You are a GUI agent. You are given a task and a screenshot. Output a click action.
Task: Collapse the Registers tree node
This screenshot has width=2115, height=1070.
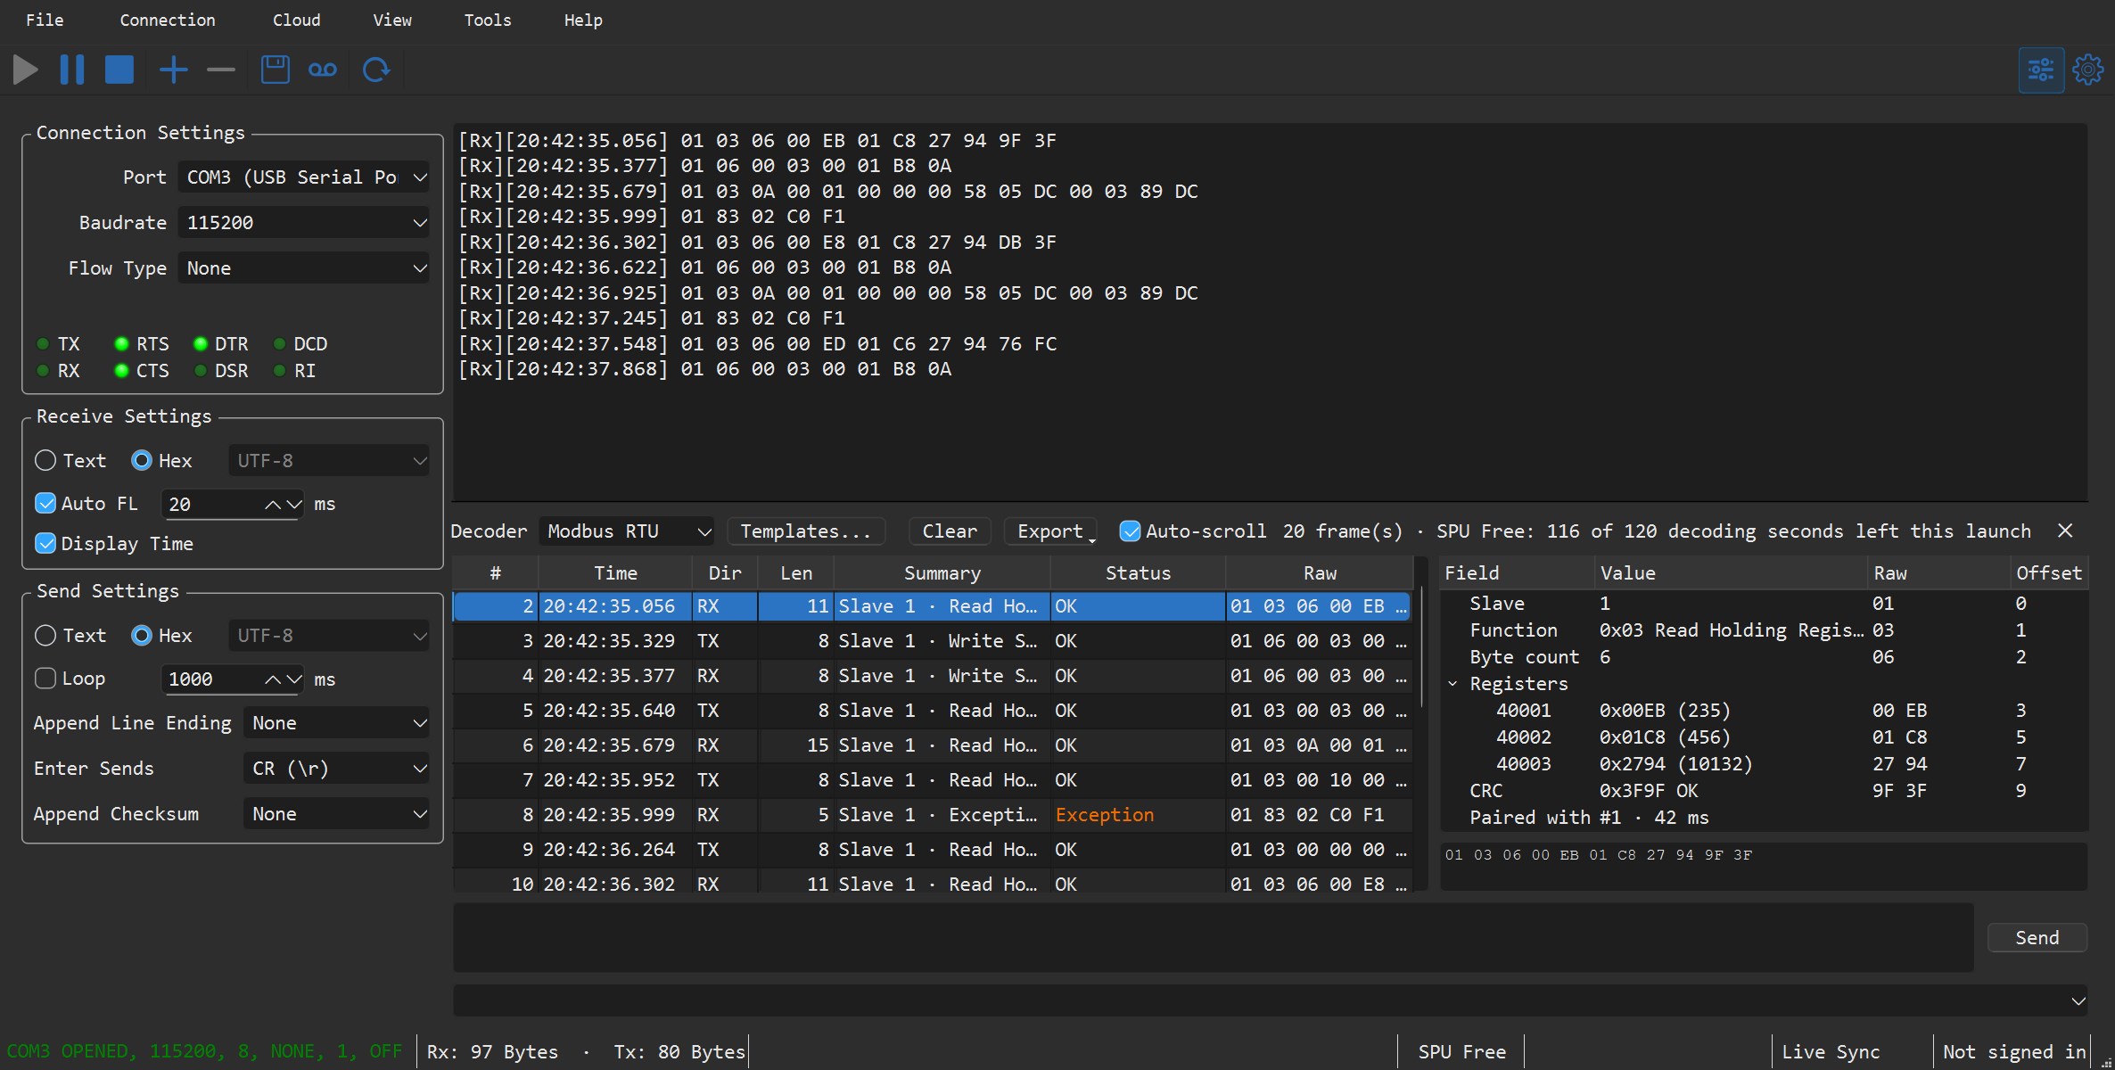1453,684
